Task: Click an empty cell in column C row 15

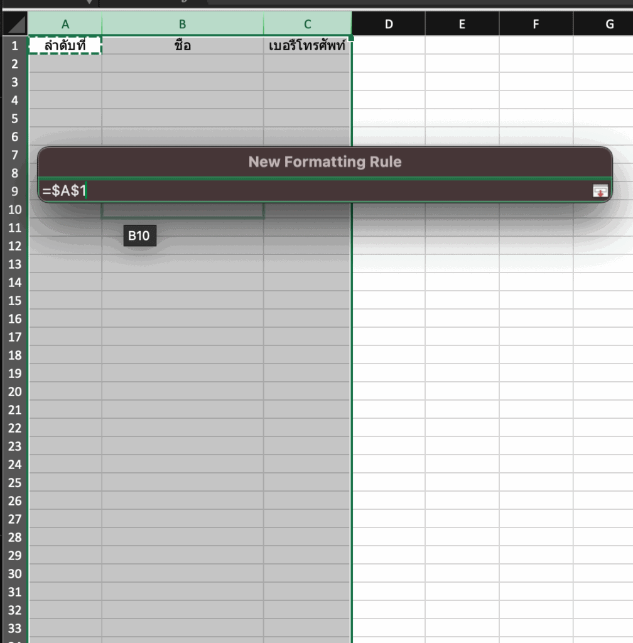Action: click(306, 301)
